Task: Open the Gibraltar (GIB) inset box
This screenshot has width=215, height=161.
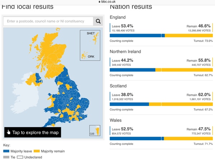Action: click(x=95, y=131)
